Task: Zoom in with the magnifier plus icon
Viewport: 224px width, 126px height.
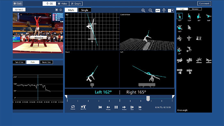Action: point(143,11)
